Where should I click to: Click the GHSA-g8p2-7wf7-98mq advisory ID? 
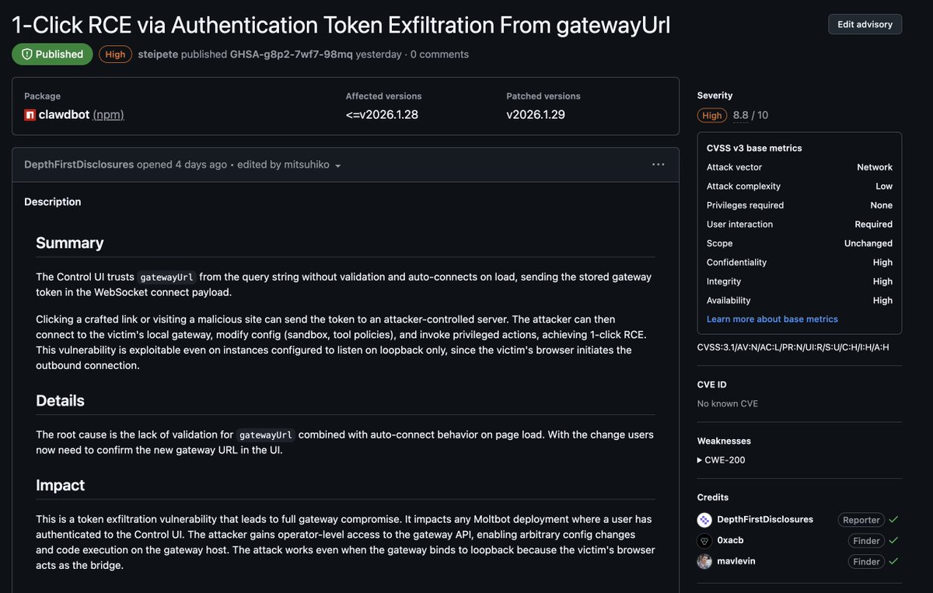pyautogui.click(x=292, y=54)
